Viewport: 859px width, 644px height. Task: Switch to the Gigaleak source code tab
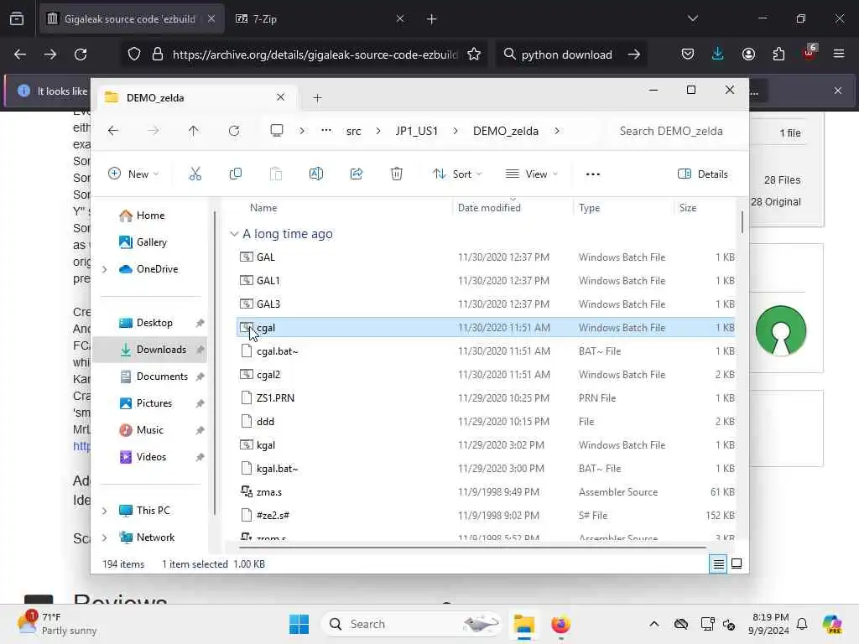click(x=132, y=18)
